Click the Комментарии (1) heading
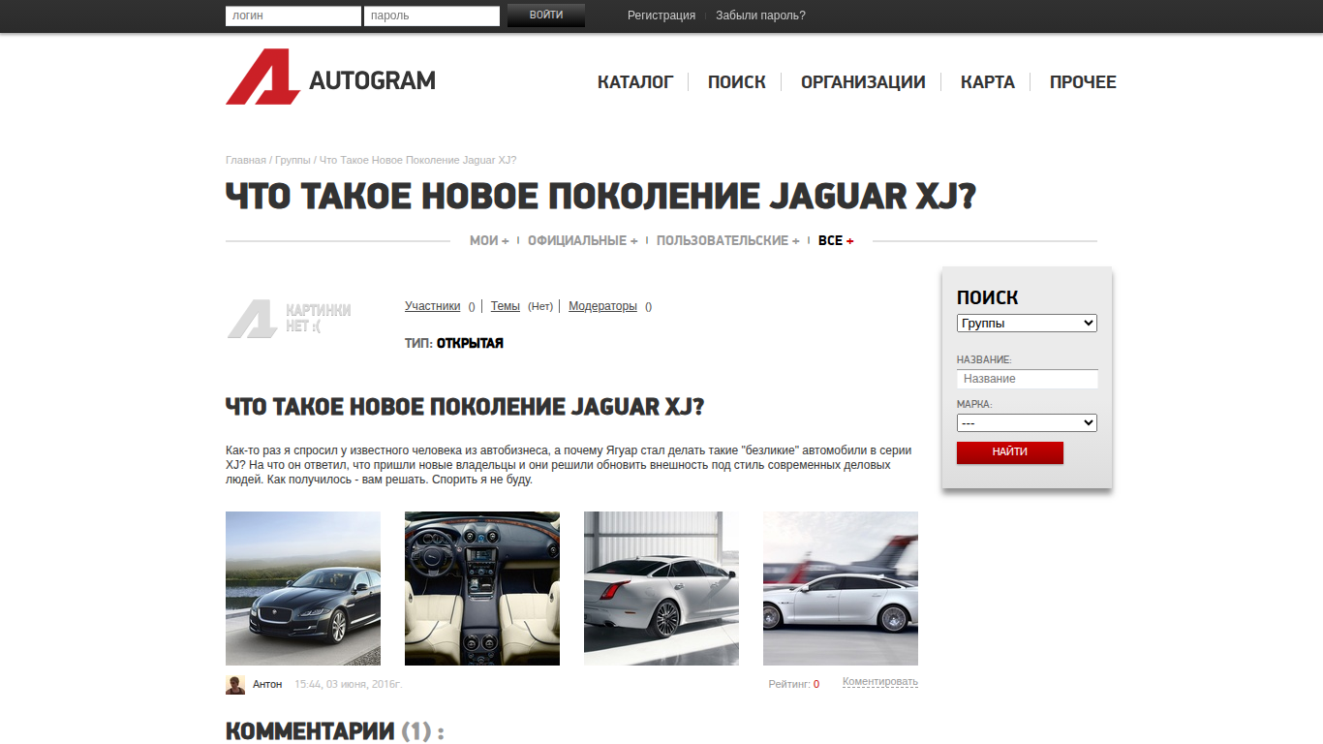The image size is (1323, 744). 335,731
